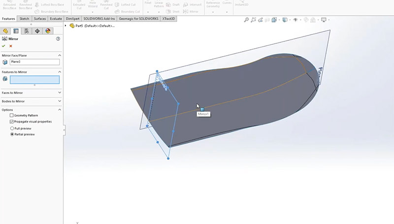Click the Zoom to Fit icon

coord(246,20)
